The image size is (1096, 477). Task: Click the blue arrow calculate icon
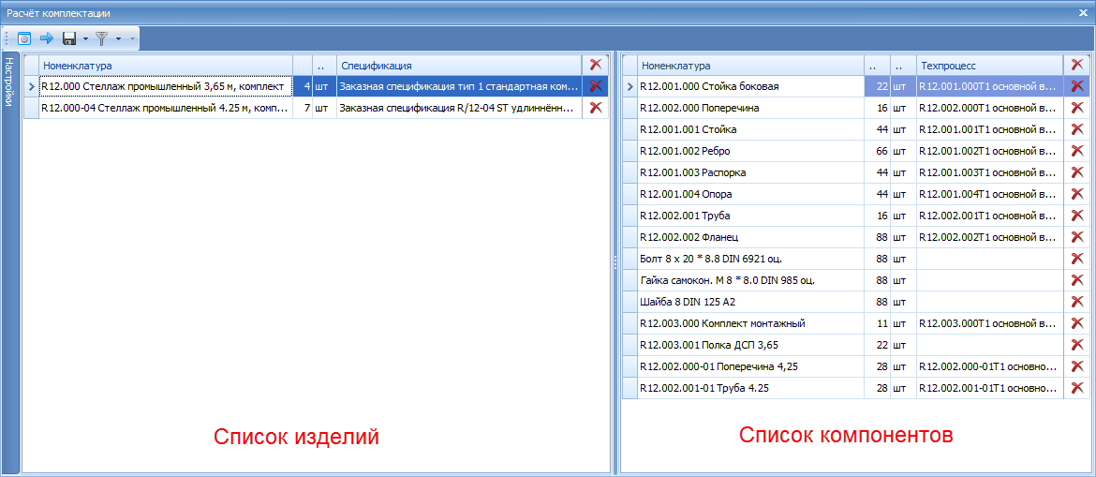coord(47,38)
